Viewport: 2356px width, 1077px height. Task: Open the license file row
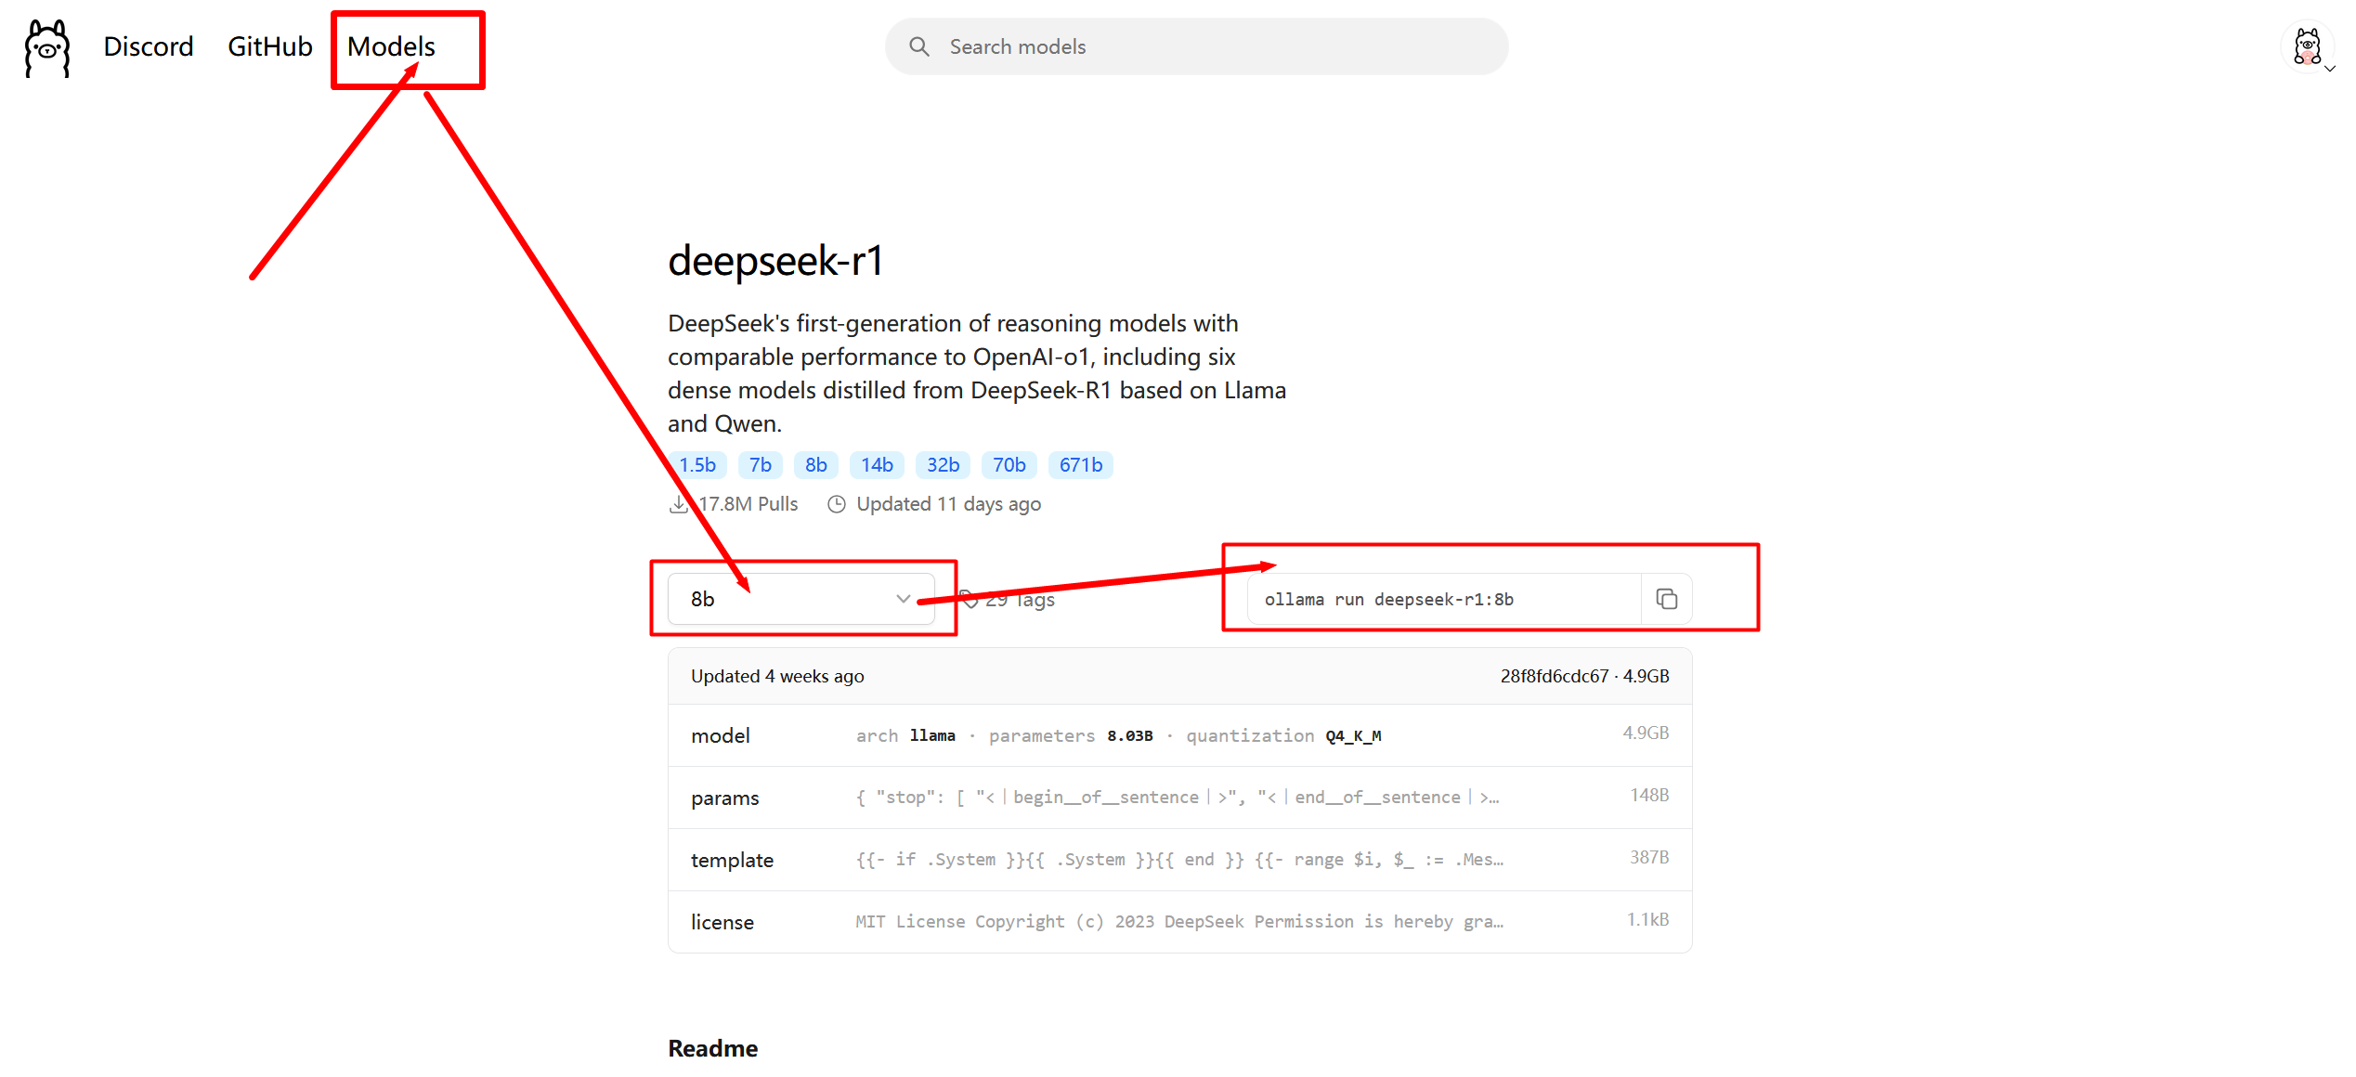tap(1179, 922)
